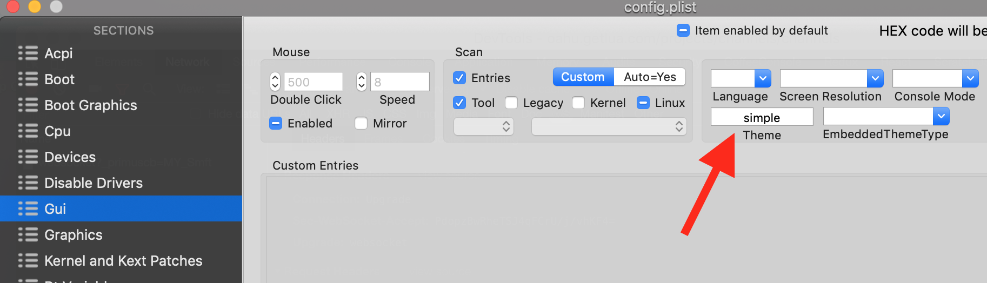987x283 pixels.
Task: Open the Console Mode dropdown
Action: coord(970,78)
